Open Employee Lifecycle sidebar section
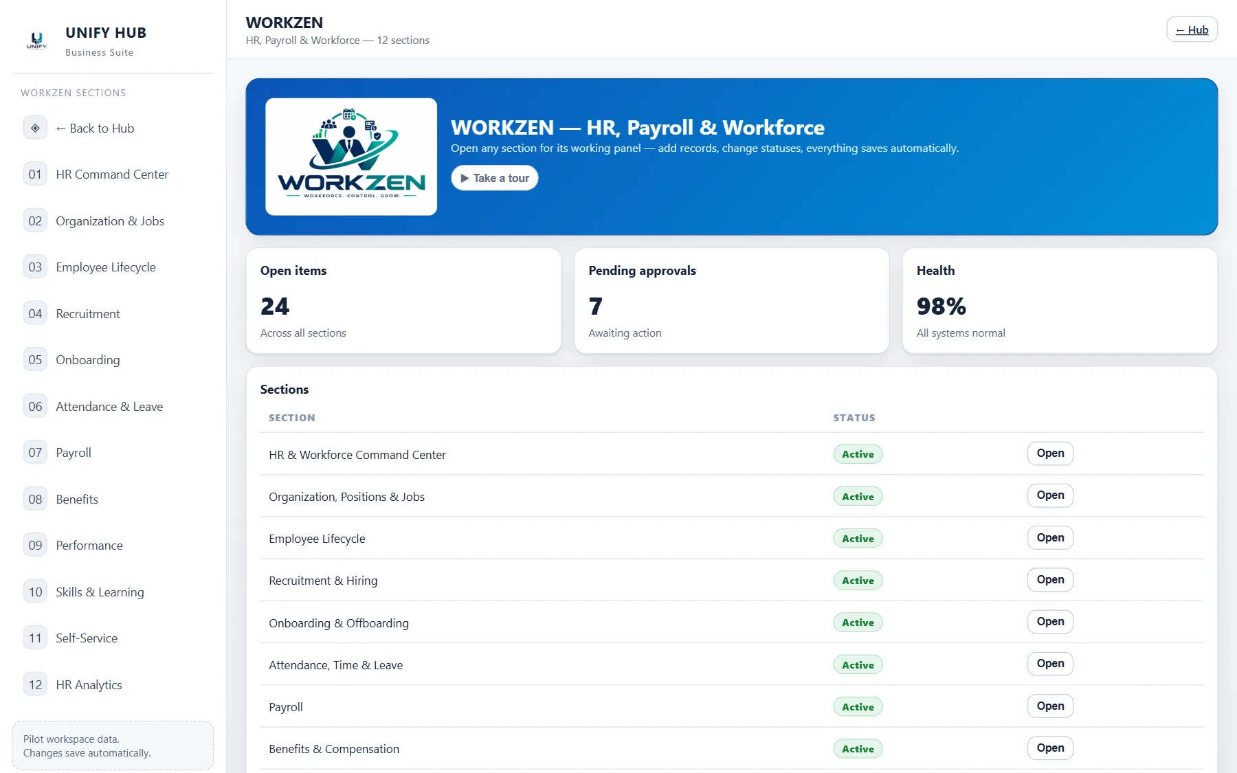This screenshot has height=773, width=1237. [113, 267]
